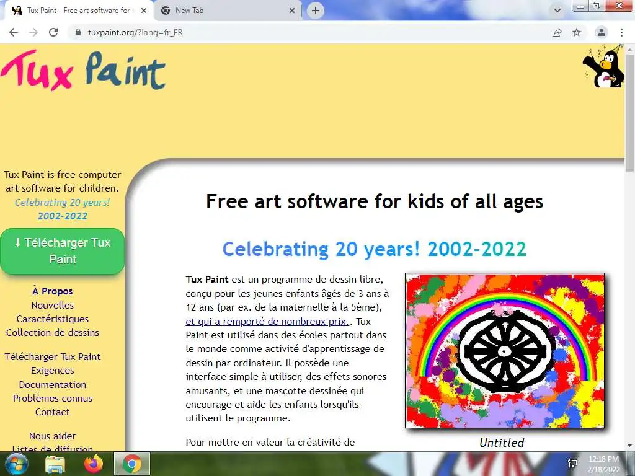
Task: Click the scrollbar down arrow
Action: click(x=630, y=446)
